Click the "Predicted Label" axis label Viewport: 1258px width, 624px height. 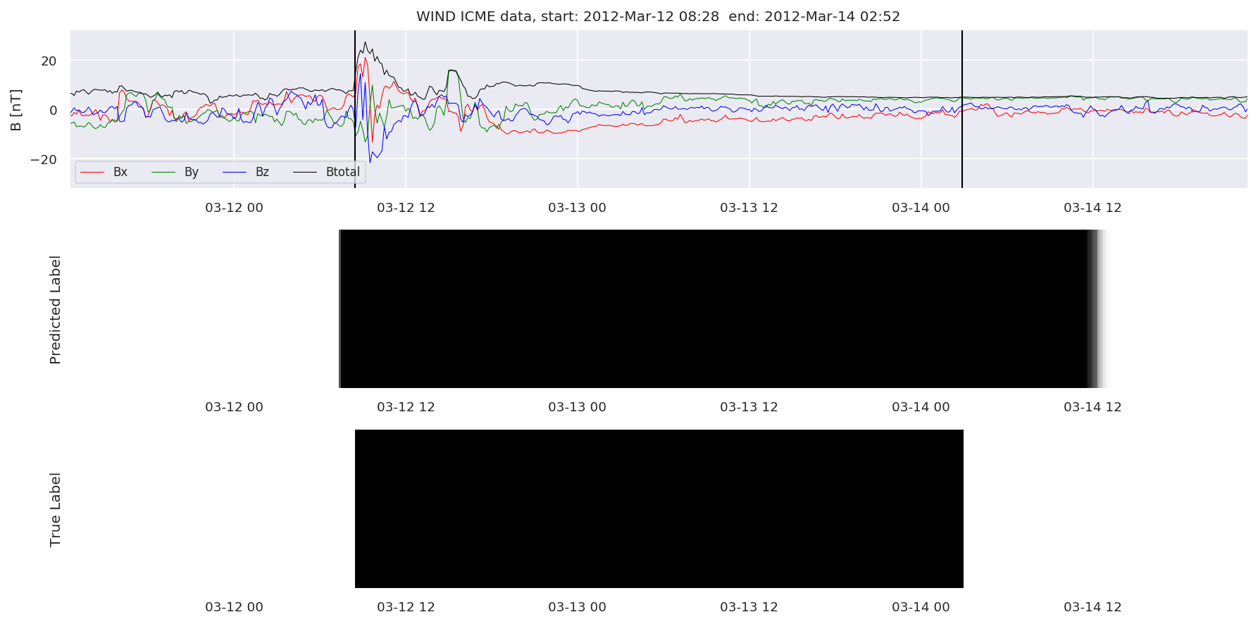click(56, 310)
